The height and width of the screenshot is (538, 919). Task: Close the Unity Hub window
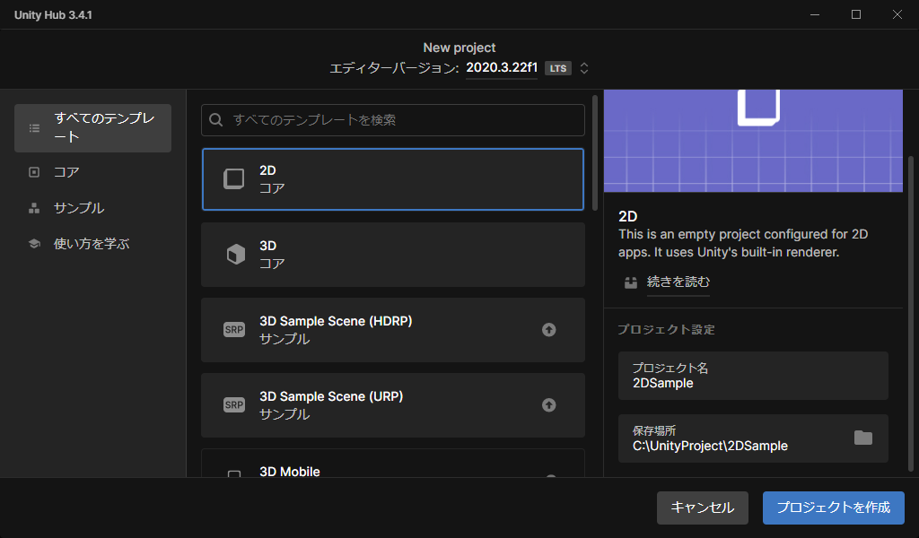pyautogui.click(x=897, y=14)
